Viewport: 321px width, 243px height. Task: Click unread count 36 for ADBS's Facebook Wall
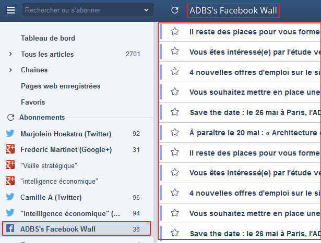136,229
